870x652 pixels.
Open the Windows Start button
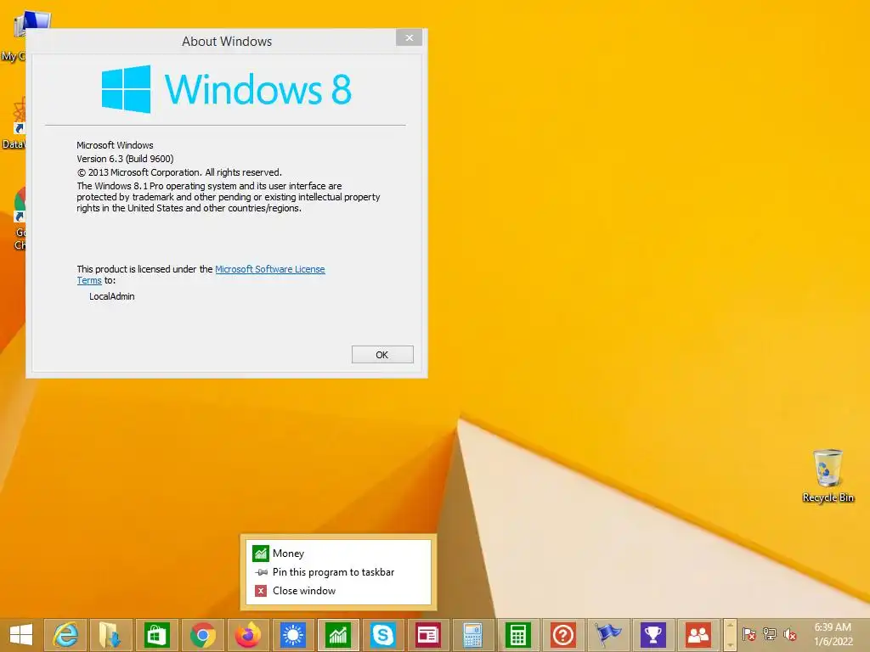(21, 635)
